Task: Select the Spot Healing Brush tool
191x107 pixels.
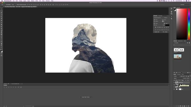Action: coord(1,21)
